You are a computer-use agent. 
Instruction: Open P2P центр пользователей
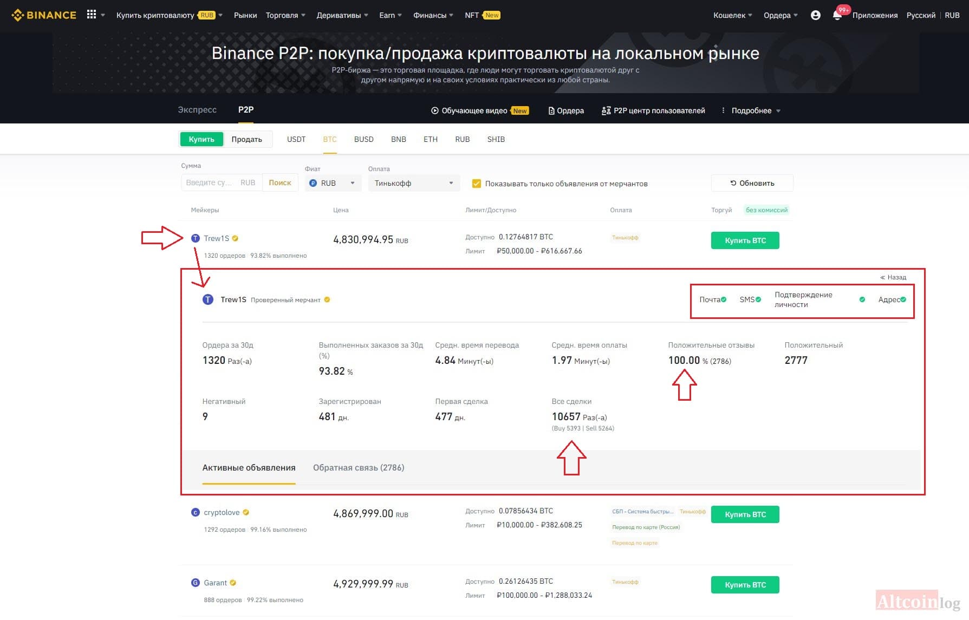(653, 110)
